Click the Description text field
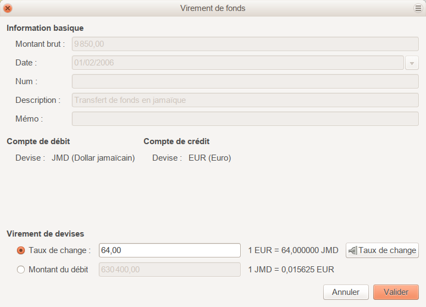Image resolution: width=426 pixels, height=307 pixels. tap(245, 100)
